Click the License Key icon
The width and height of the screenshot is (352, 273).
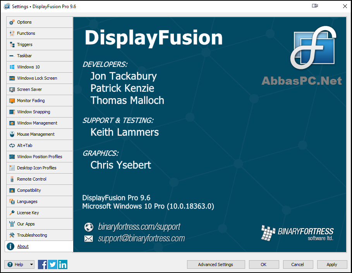[x=12, y=213]
